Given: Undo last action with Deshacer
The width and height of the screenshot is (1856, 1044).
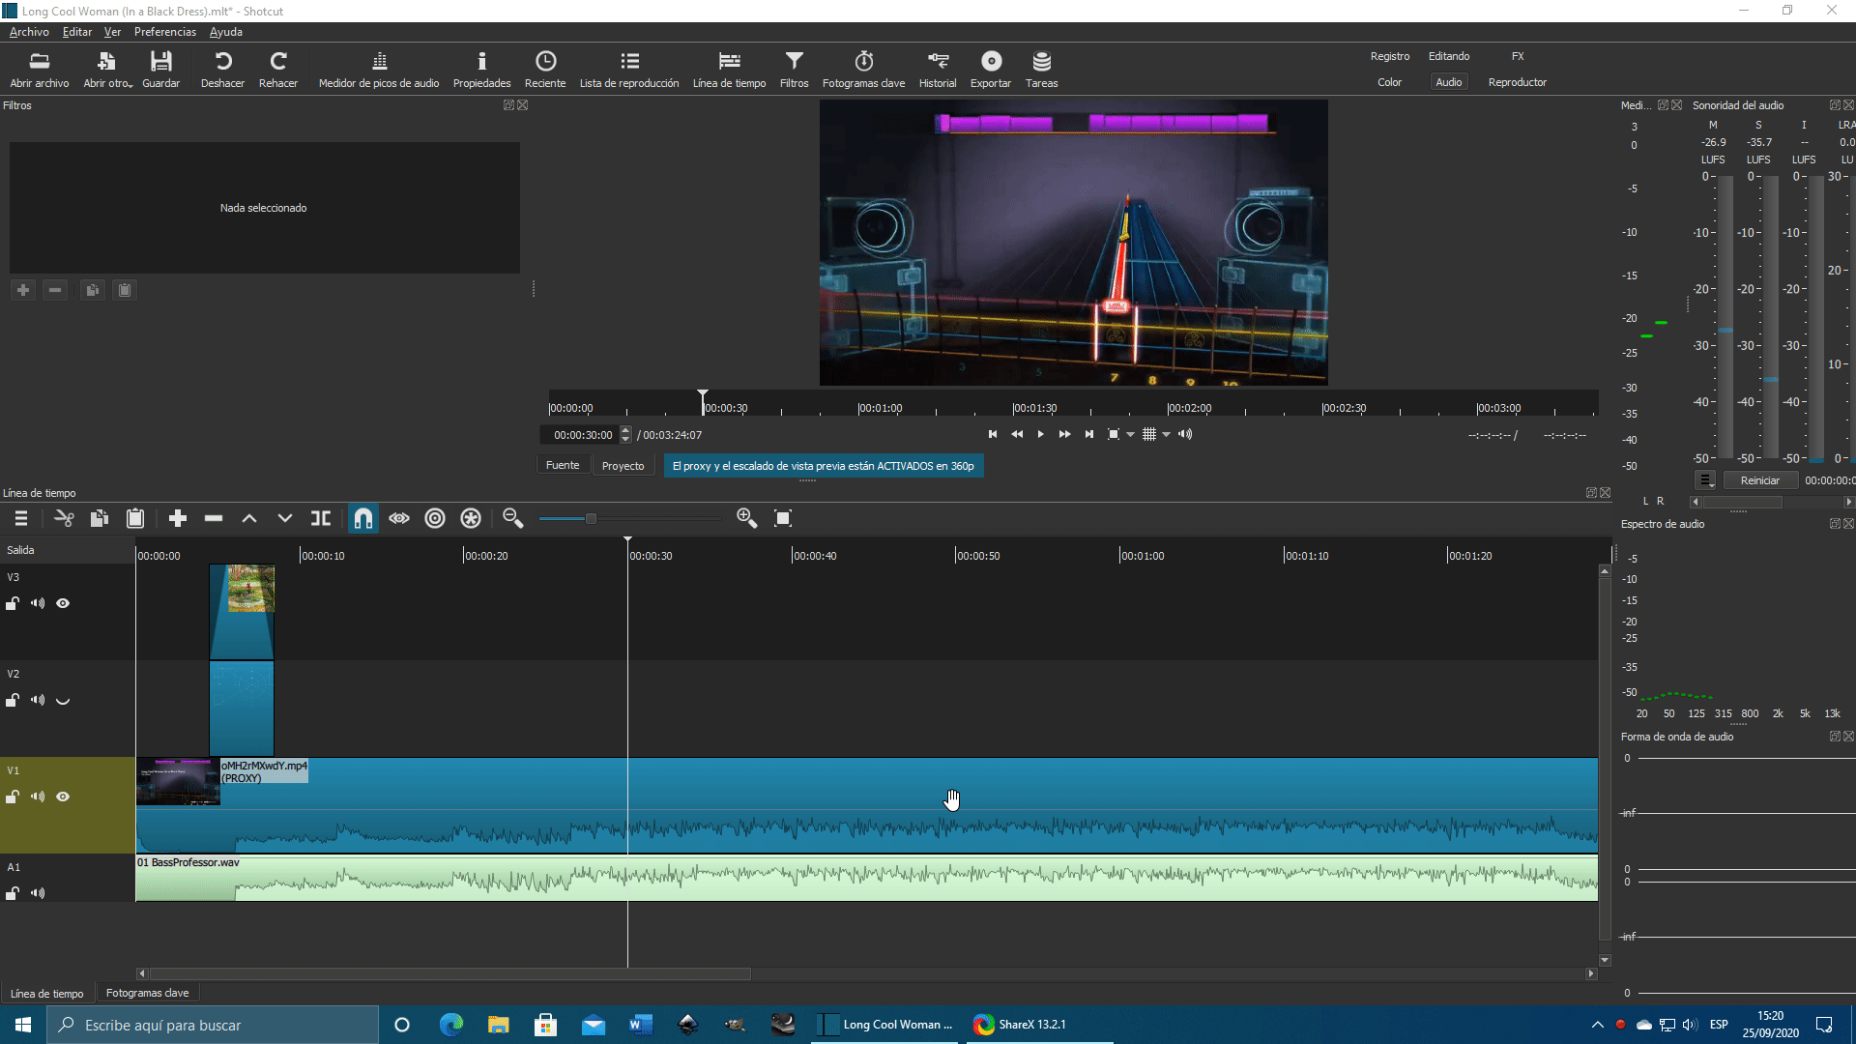Looking at the screenshot, I should click(x=222, y=70).
